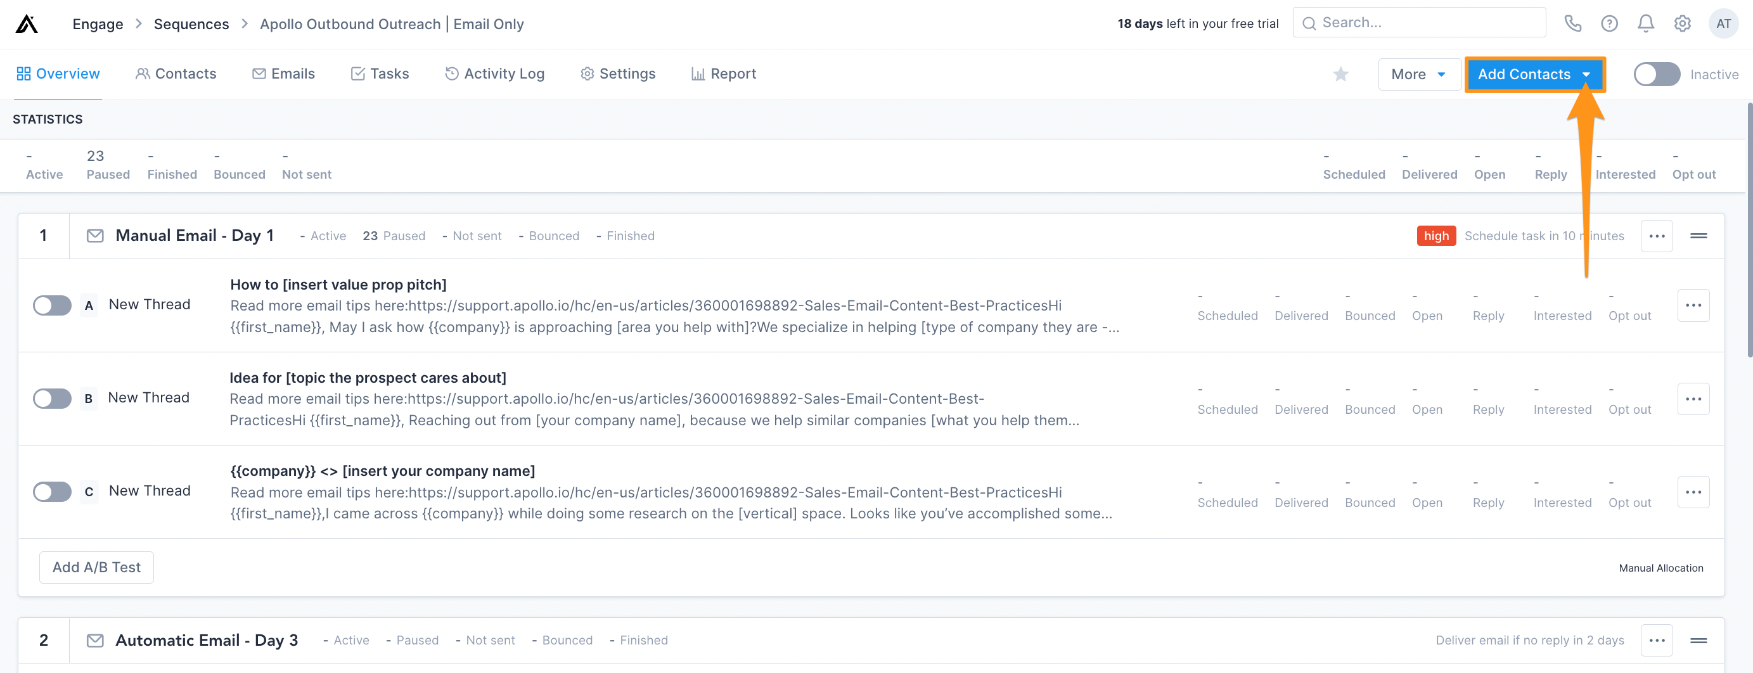The image size is (1753, 673).
Task: Click the search magnifier icon
Action: tap(1309, 23)
